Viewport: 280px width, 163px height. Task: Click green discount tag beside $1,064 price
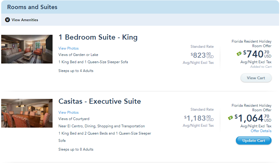(x=230, y=118)
